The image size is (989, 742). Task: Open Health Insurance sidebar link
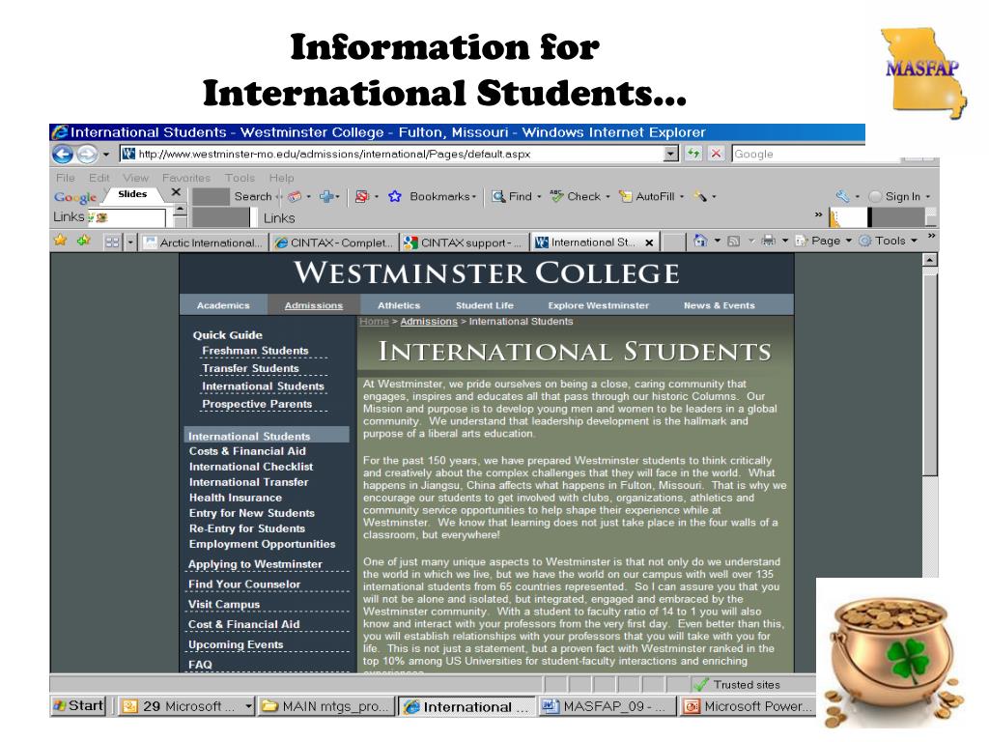coord(236,498)
